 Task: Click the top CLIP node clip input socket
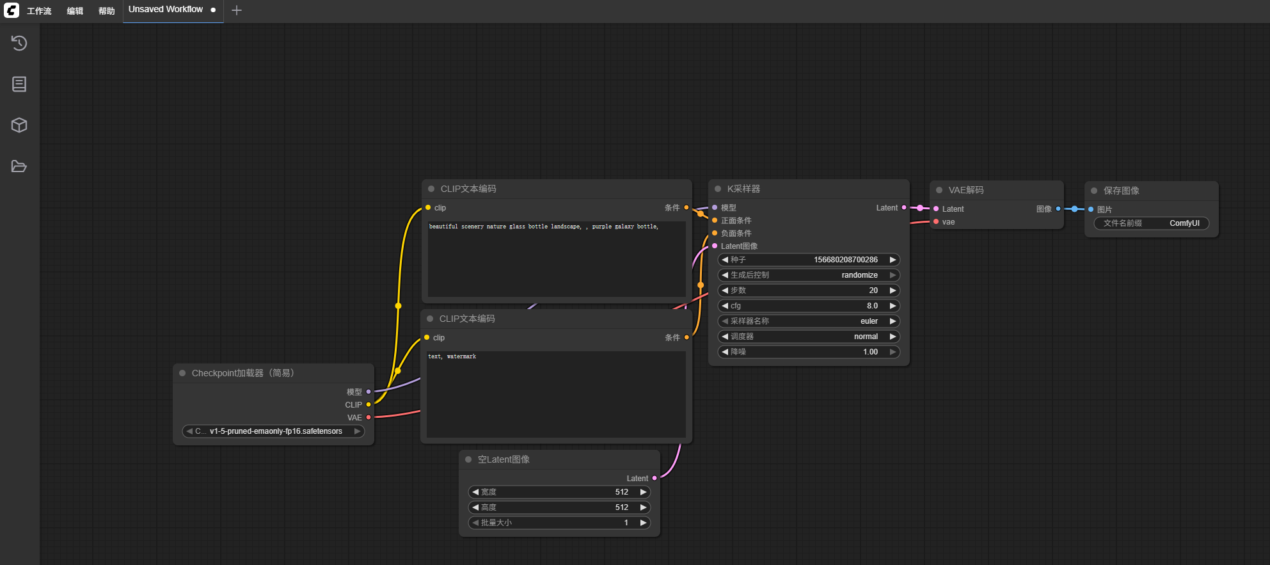click(x=428, y=207)
